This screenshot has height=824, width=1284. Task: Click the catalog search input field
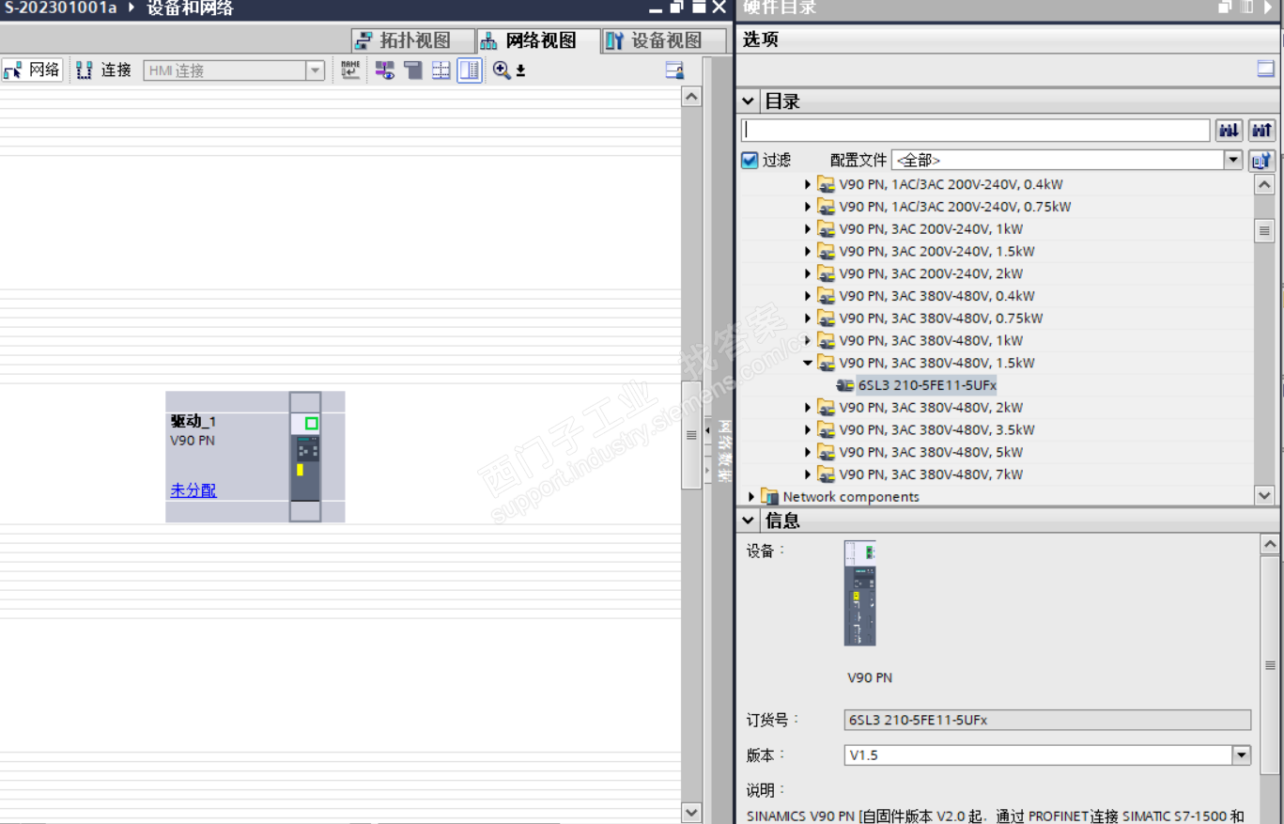click(975, 131)
